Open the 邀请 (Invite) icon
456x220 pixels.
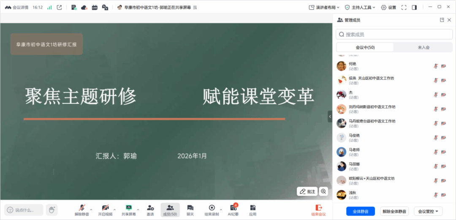point(150,210)
